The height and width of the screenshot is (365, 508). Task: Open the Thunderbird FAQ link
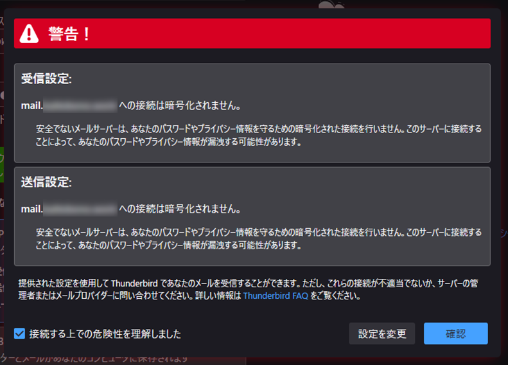[276, 296]
